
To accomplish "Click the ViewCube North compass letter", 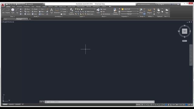I will [x=185, y=25].
